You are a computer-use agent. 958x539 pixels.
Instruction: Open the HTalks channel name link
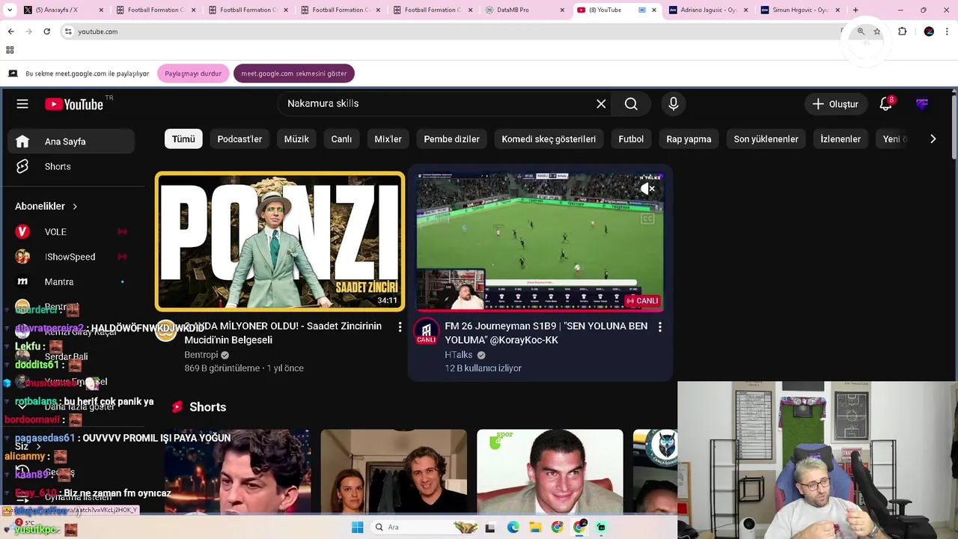click(459, 355)
